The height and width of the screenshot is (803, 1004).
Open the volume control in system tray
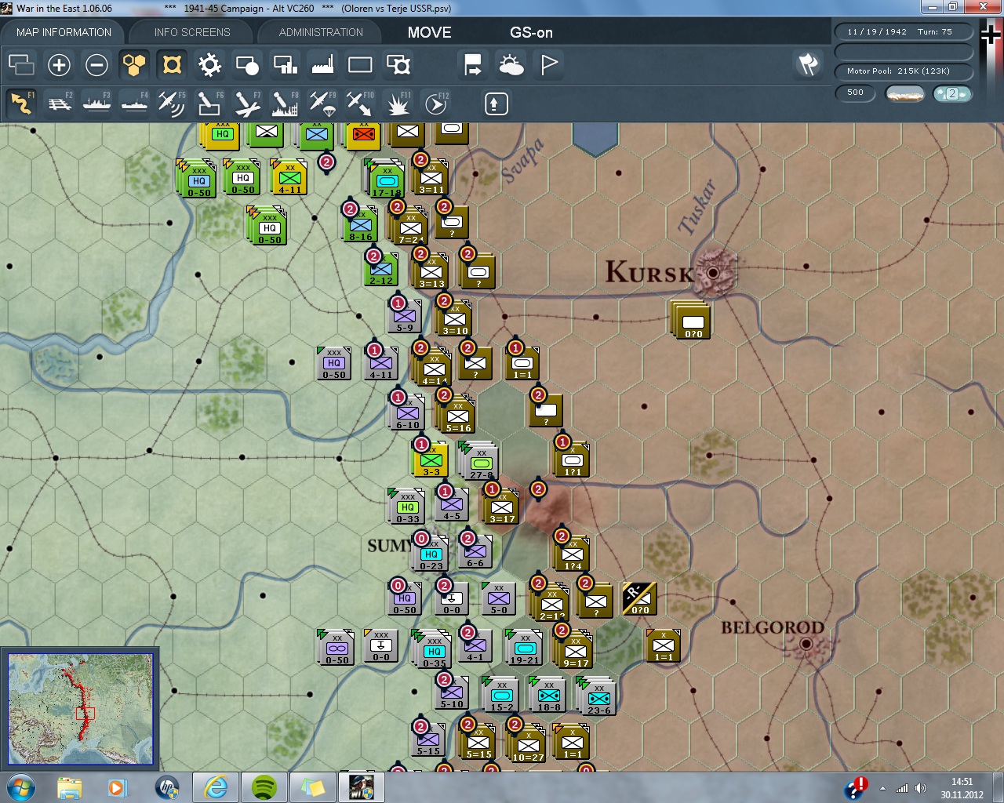(921, 788)
